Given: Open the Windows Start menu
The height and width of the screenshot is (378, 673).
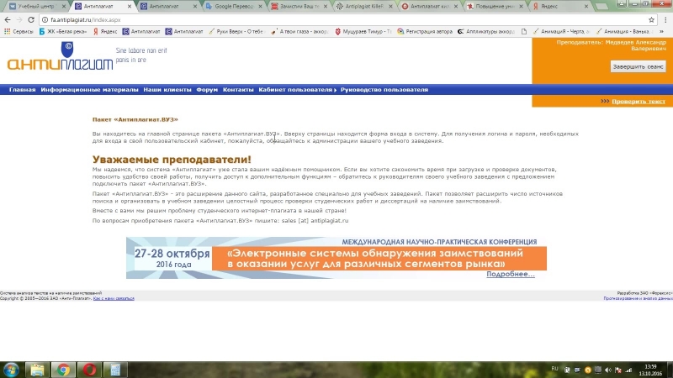Looking at the screenshot, I should (x=12, y=369).
